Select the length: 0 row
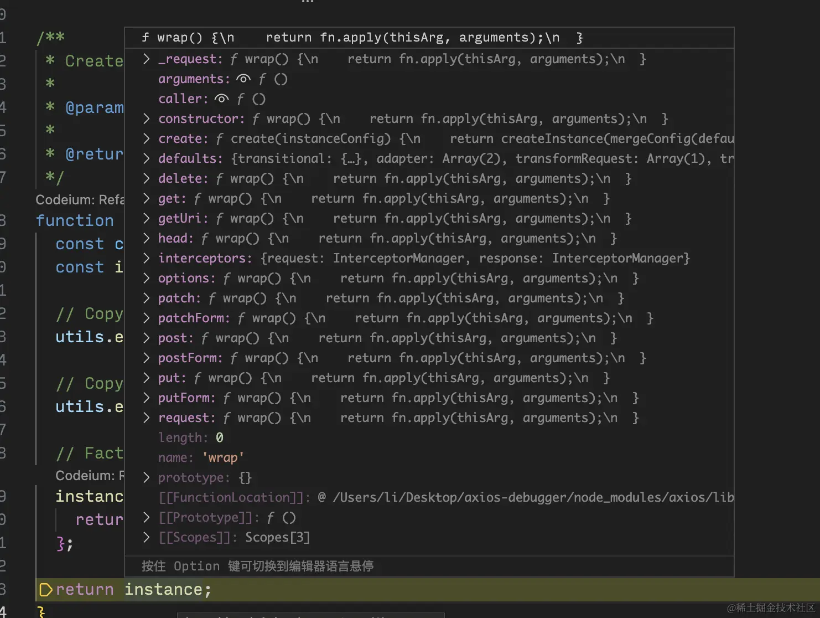820x618 pixels. pos(429,438)
